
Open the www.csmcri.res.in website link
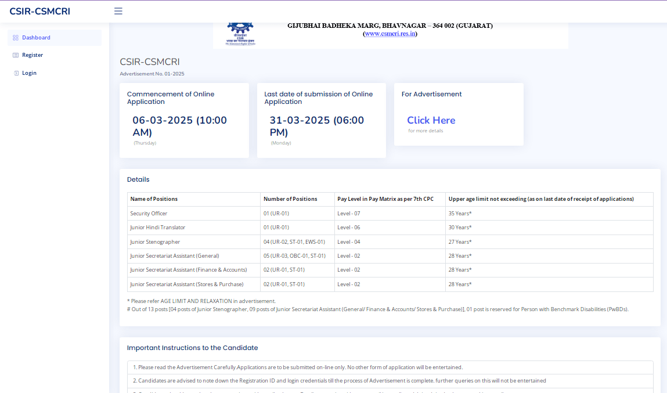tap(390, 34)
